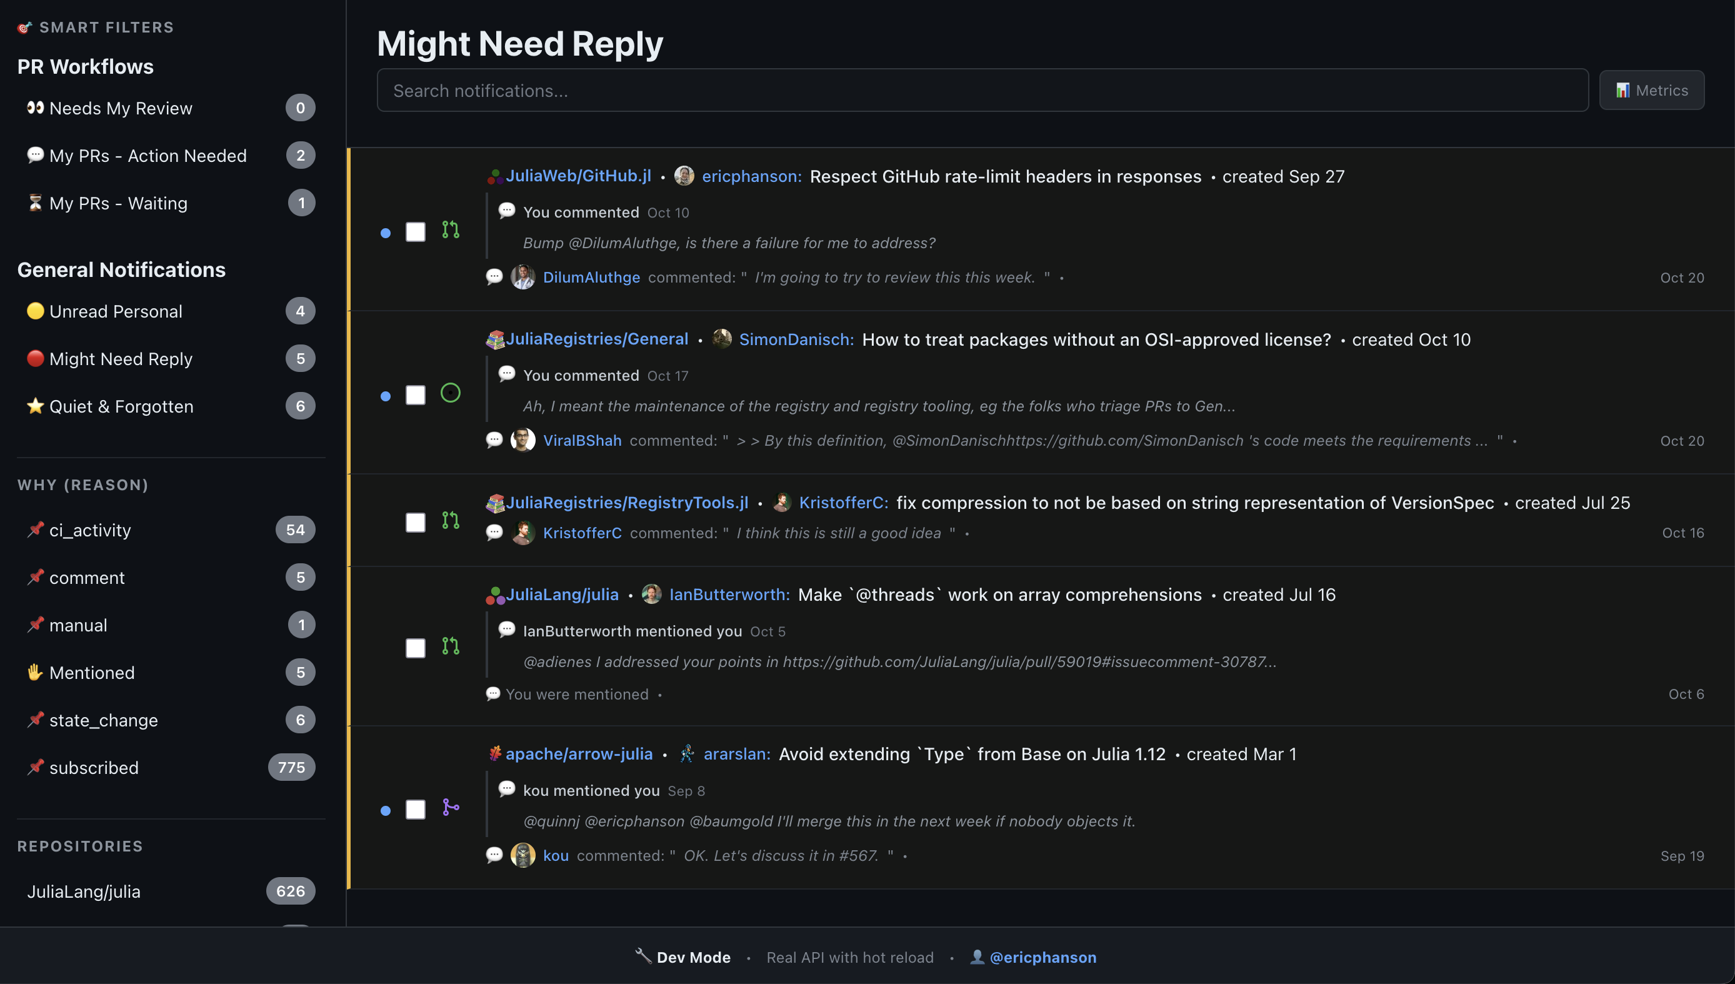Open the Metrics button
The image size is (1735, 984).
click(x=1651, y=91)
